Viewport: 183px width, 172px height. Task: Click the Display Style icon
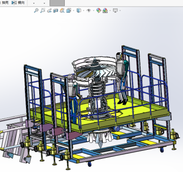(x=78, y=10)
